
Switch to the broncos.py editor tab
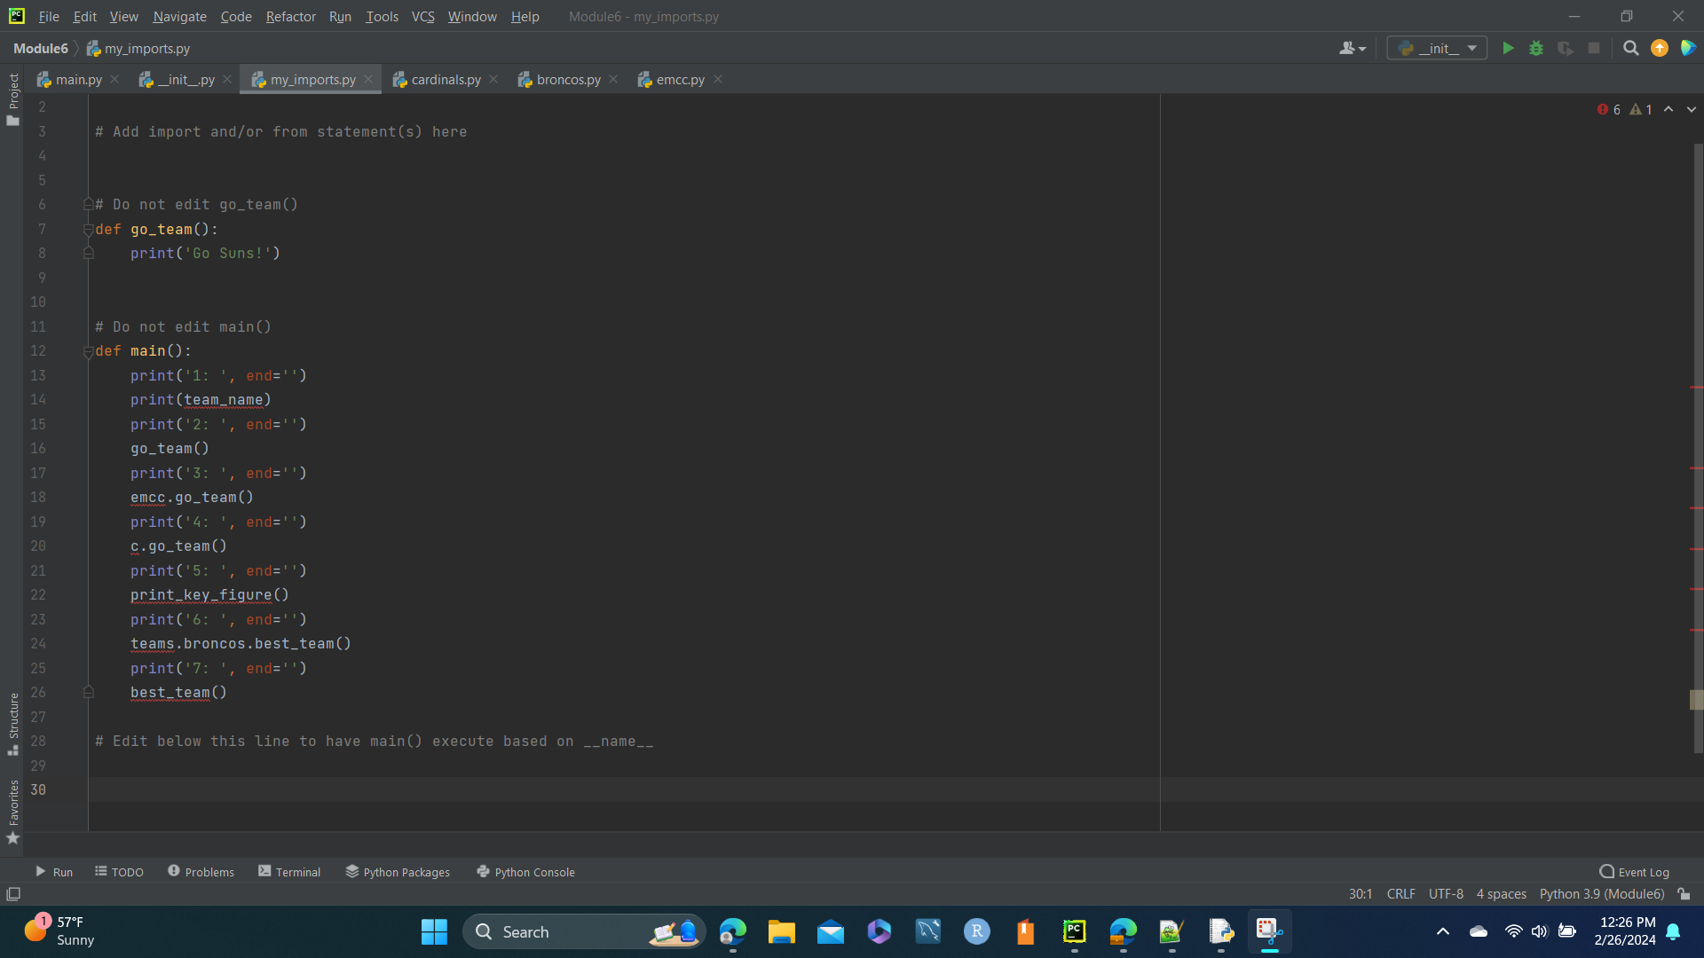pyautogui.click(x=567, y=79)
